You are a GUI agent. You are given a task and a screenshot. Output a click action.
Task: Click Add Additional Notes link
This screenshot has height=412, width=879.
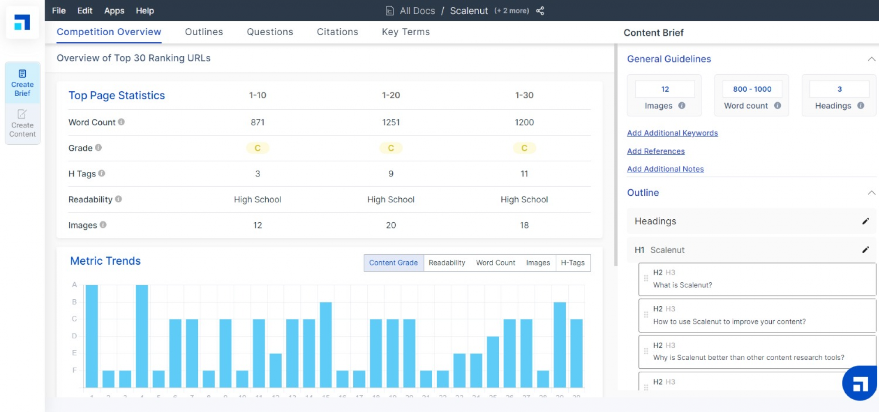click(x=665, y=169)
